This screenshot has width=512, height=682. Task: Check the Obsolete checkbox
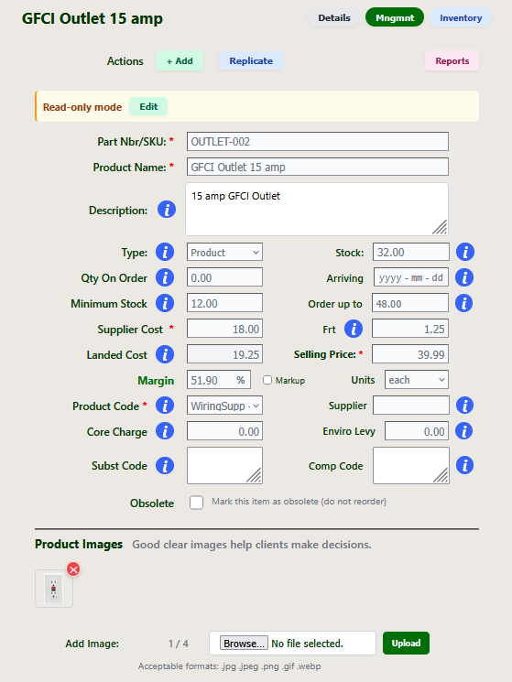coord(196,503)
